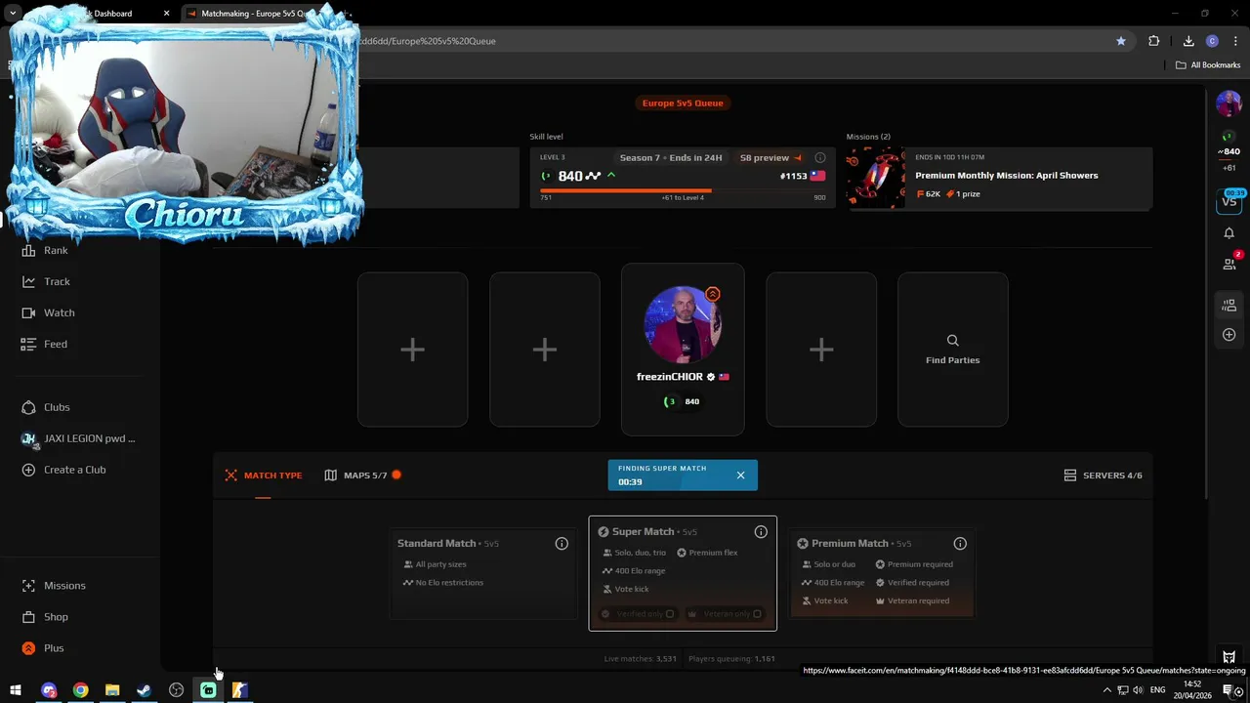Click the 840 Elo in right rail
1250x703 pixels.
coord(1229,151)
